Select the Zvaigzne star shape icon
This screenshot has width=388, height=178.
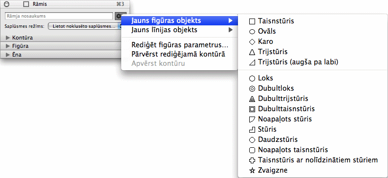click(252, 170)
